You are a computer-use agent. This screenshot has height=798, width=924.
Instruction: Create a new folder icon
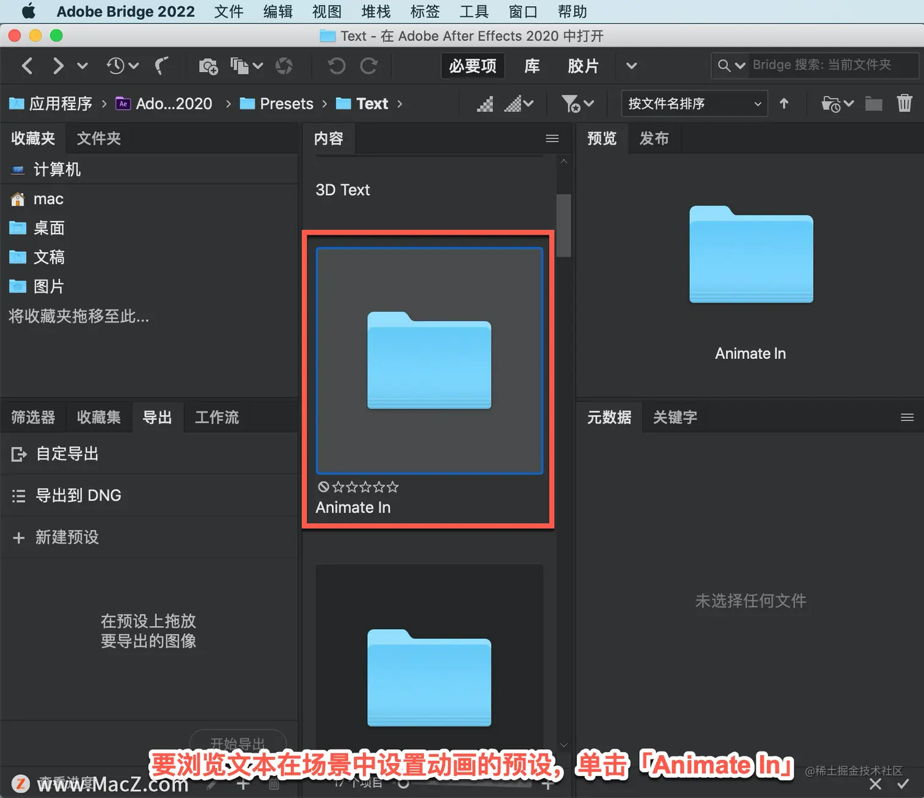874,104
